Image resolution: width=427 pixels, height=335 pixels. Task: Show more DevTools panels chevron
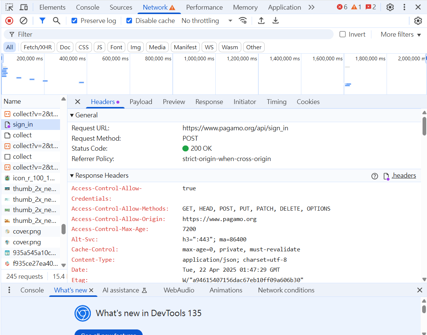pyautogui.click(x=311, y=7)
